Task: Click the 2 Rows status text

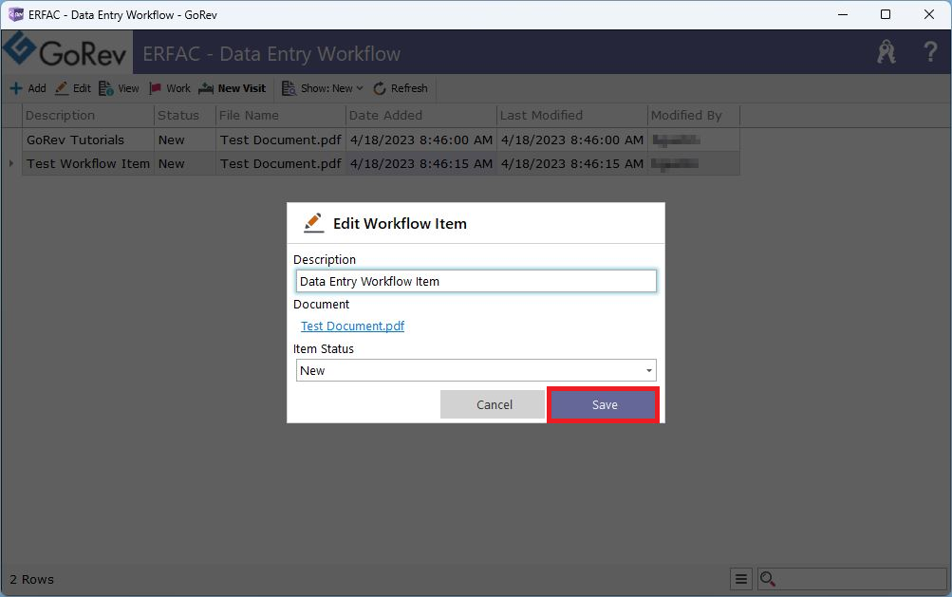Action: [31, 579]
